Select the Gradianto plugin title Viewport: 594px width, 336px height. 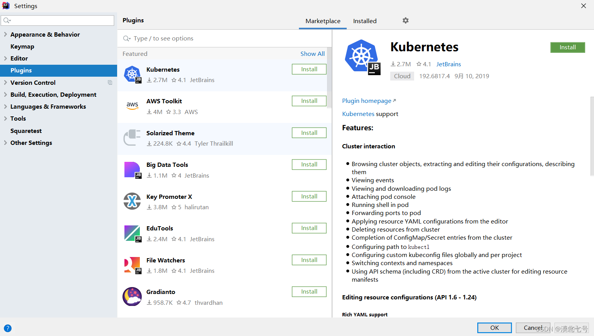click(x=161, y=292)
